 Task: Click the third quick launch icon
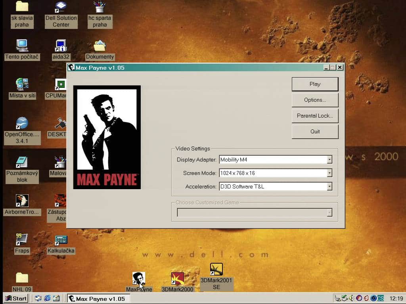(x=56, y=298)
